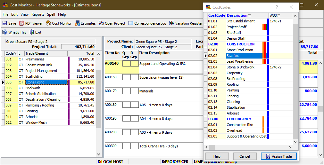The image size is (324, 165).
Task: Click the Project Name input field
Action: coord(163,42)
